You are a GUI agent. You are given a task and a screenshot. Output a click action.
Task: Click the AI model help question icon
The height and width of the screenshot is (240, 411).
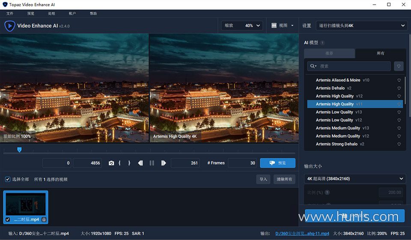pos(322,43)
